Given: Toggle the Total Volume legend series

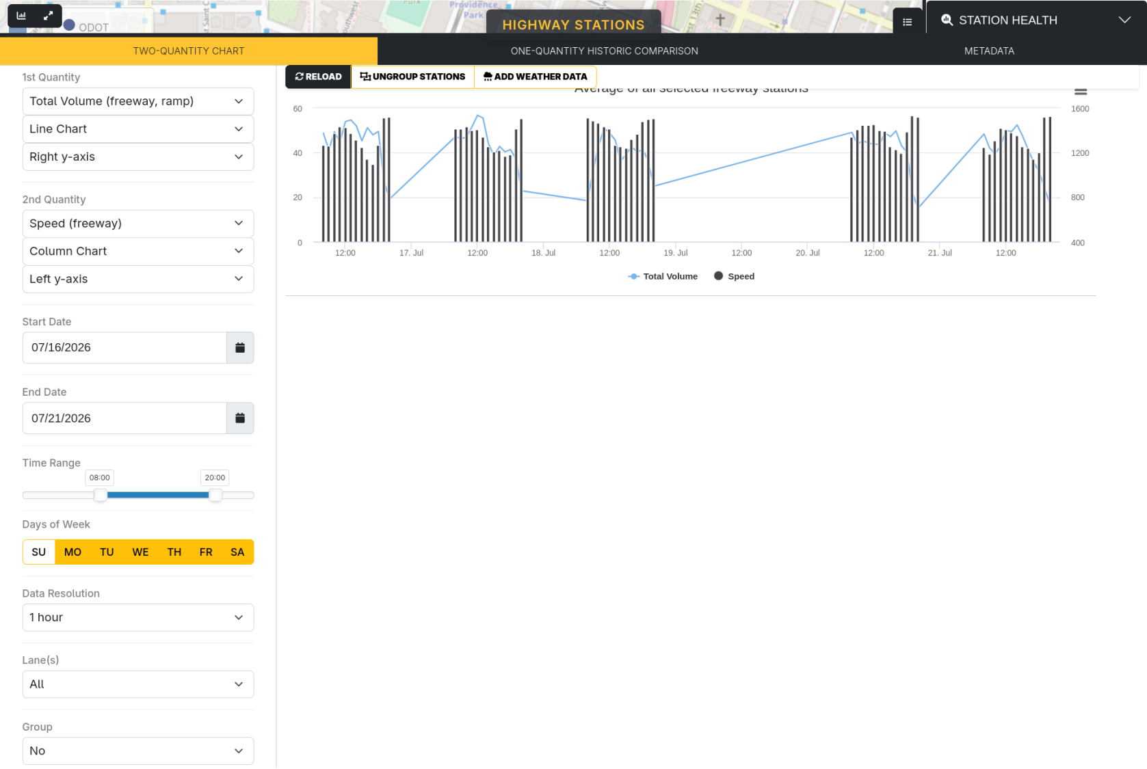Looking at the screenshot, I should pyautogui.click(x=663, y=276).
